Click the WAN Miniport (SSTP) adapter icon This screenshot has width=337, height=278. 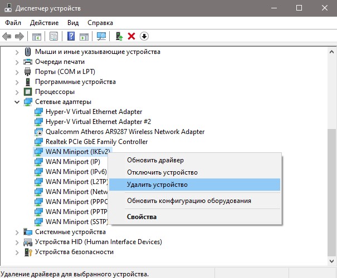point(38,222)
